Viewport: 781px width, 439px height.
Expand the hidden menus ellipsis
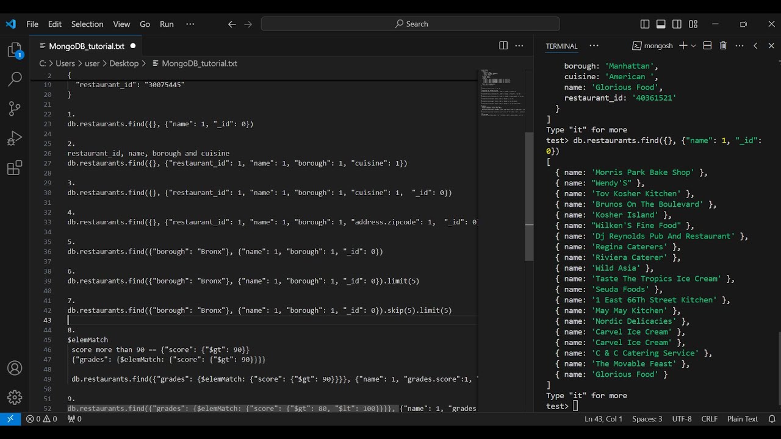click(x=190, y=24)
